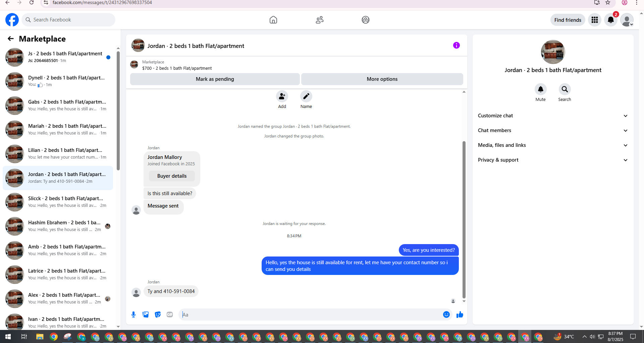Reload the browser page
Screen dimensions: 644x343
pyautogui.click(x=32, y=3)
